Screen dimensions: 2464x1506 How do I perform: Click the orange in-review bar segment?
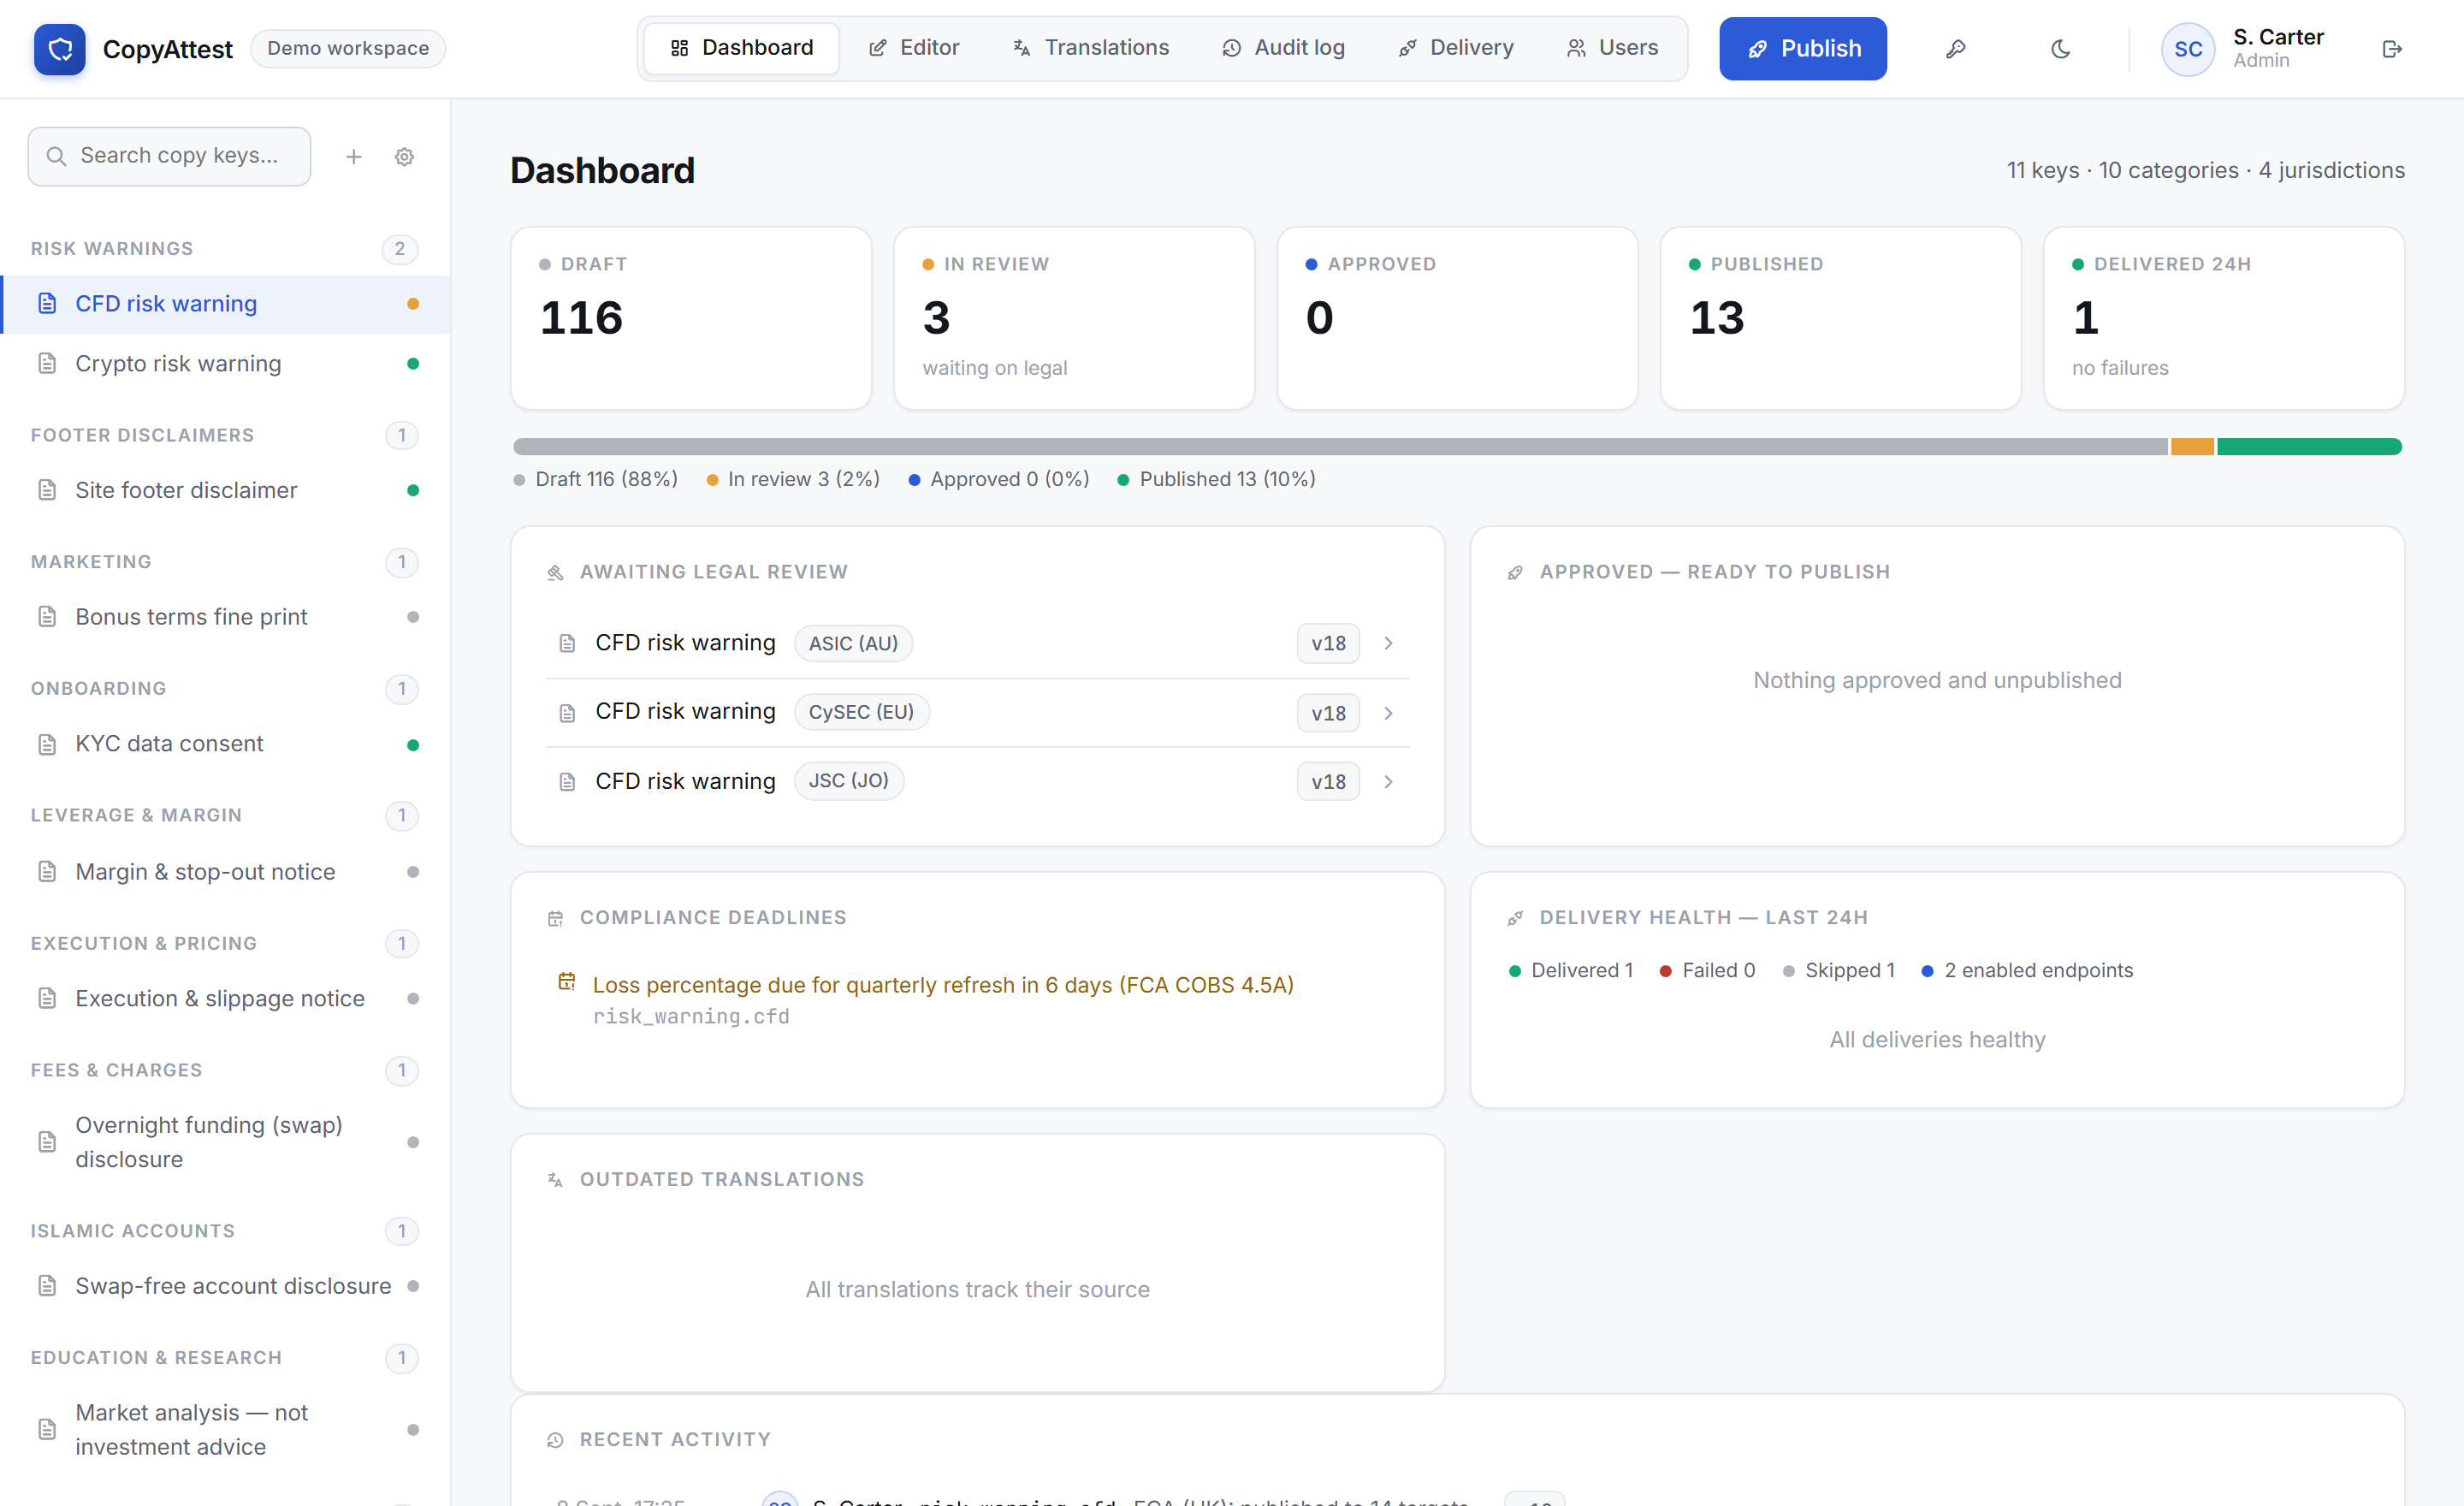point(2192,447)
